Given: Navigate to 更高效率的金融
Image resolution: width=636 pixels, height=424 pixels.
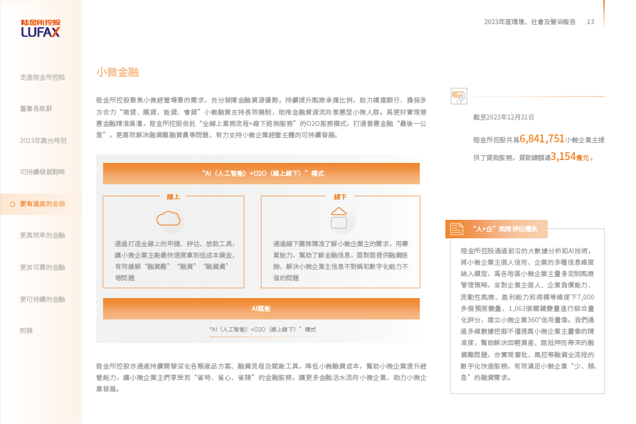Looking at the screenshot, I should tap(42, 235).
